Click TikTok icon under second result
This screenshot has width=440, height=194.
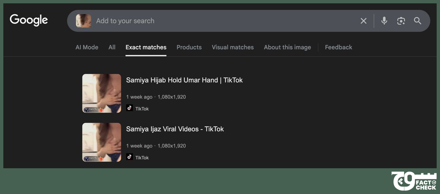(129, 157)
